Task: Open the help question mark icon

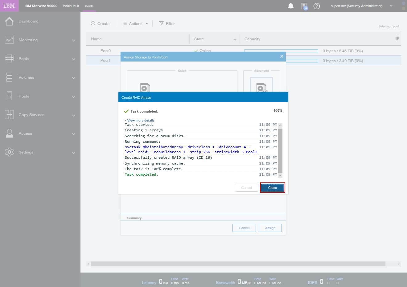Action: coord(317,6)
